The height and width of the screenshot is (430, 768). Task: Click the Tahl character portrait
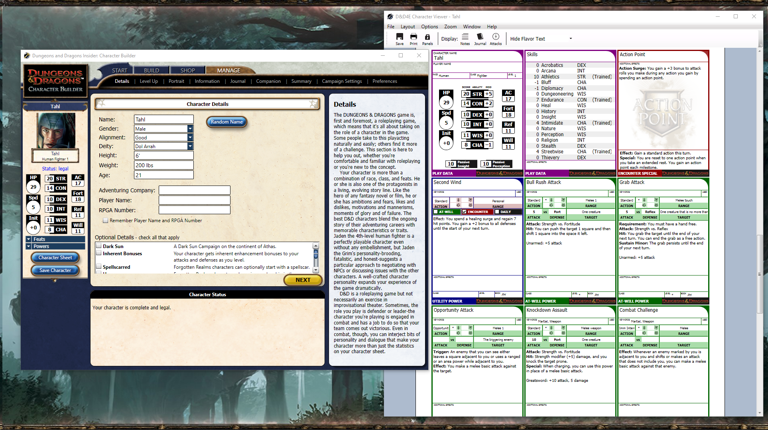pos(55,131)
